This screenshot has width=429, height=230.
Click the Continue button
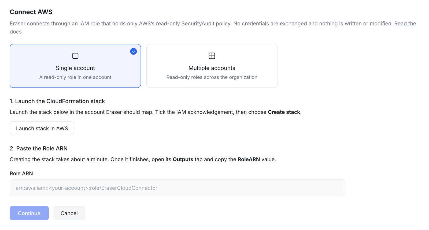tap(29, 213)
